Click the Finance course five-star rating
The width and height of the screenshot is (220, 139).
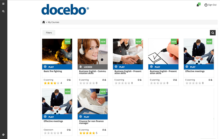(x=87, y=133)
